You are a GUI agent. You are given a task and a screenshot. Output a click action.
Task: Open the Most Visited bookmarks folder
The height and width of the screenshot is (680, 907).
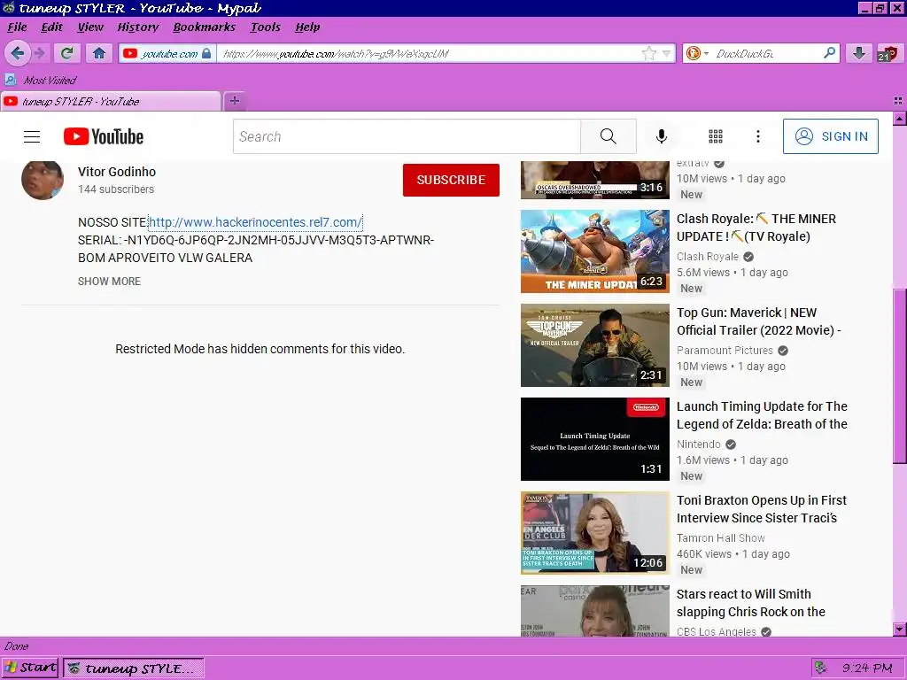point(41,80)
